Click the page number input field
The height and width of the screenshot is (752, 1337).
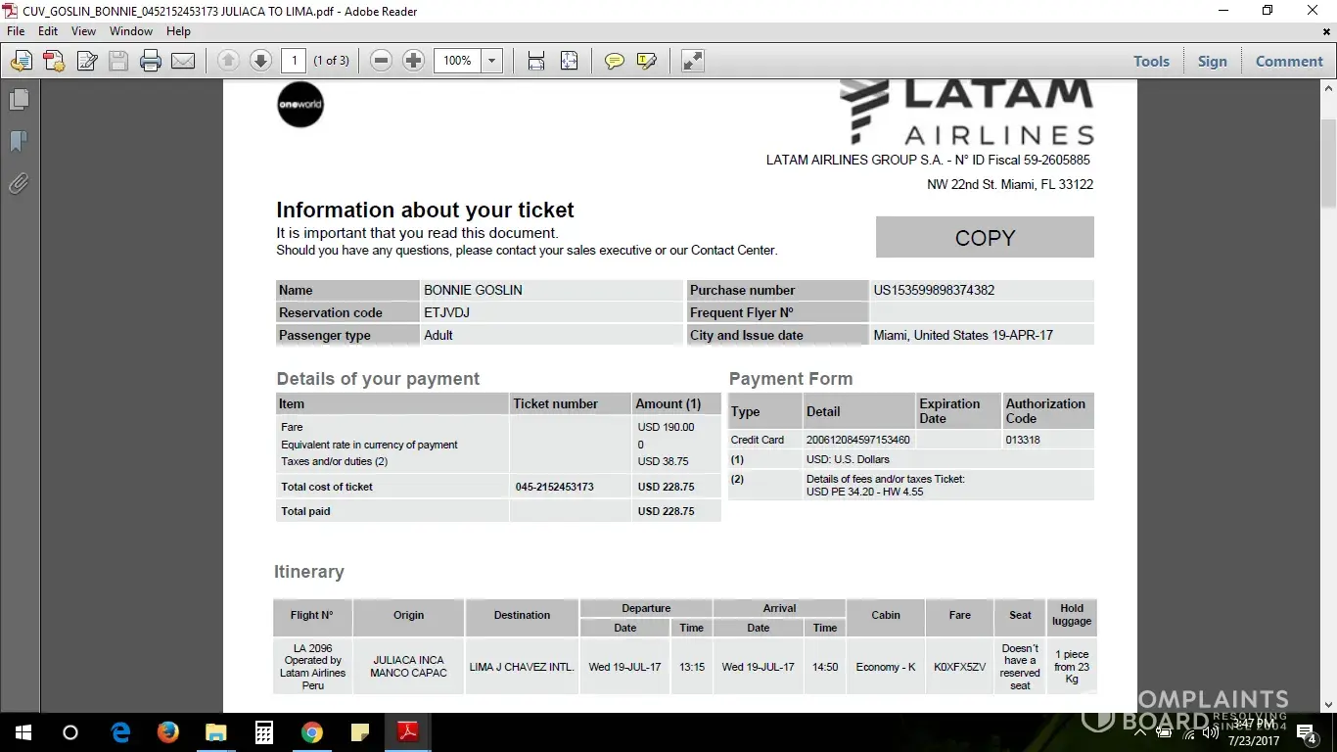[294, 61]
